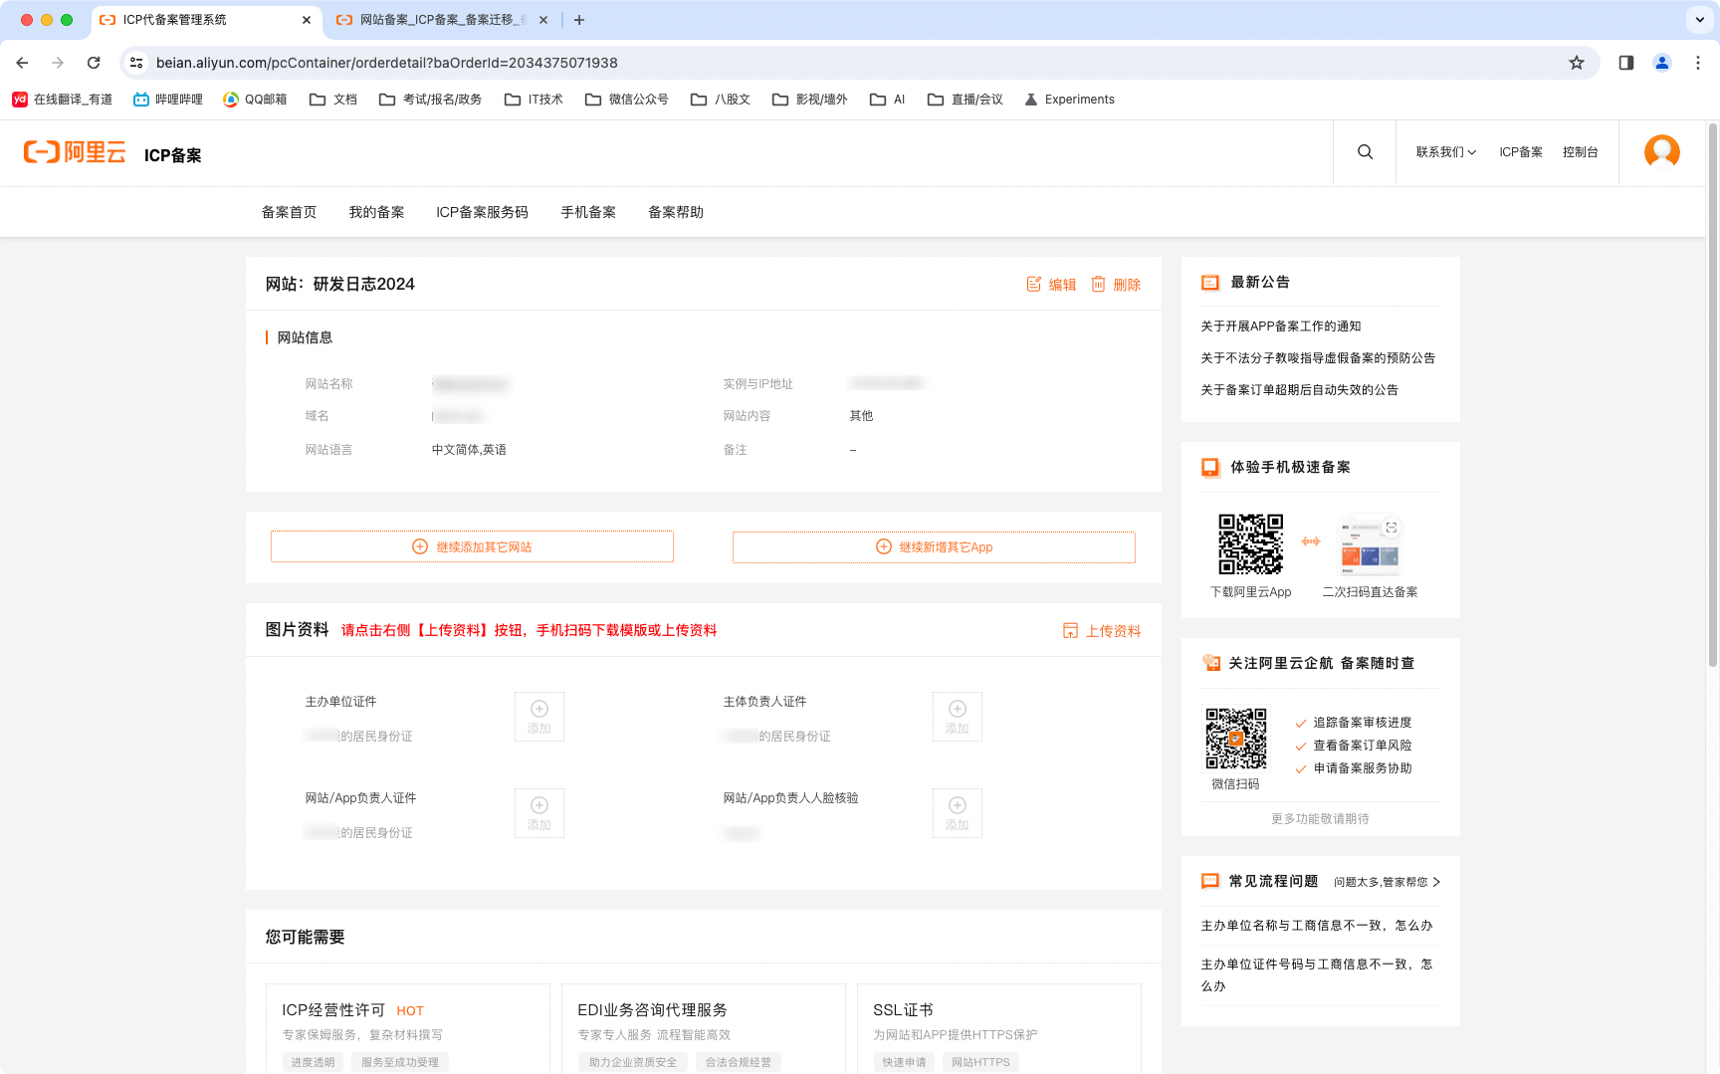Add image for 主体负责人证件
Viewport: 1720px width, 1074px height.
click(957, 717)
